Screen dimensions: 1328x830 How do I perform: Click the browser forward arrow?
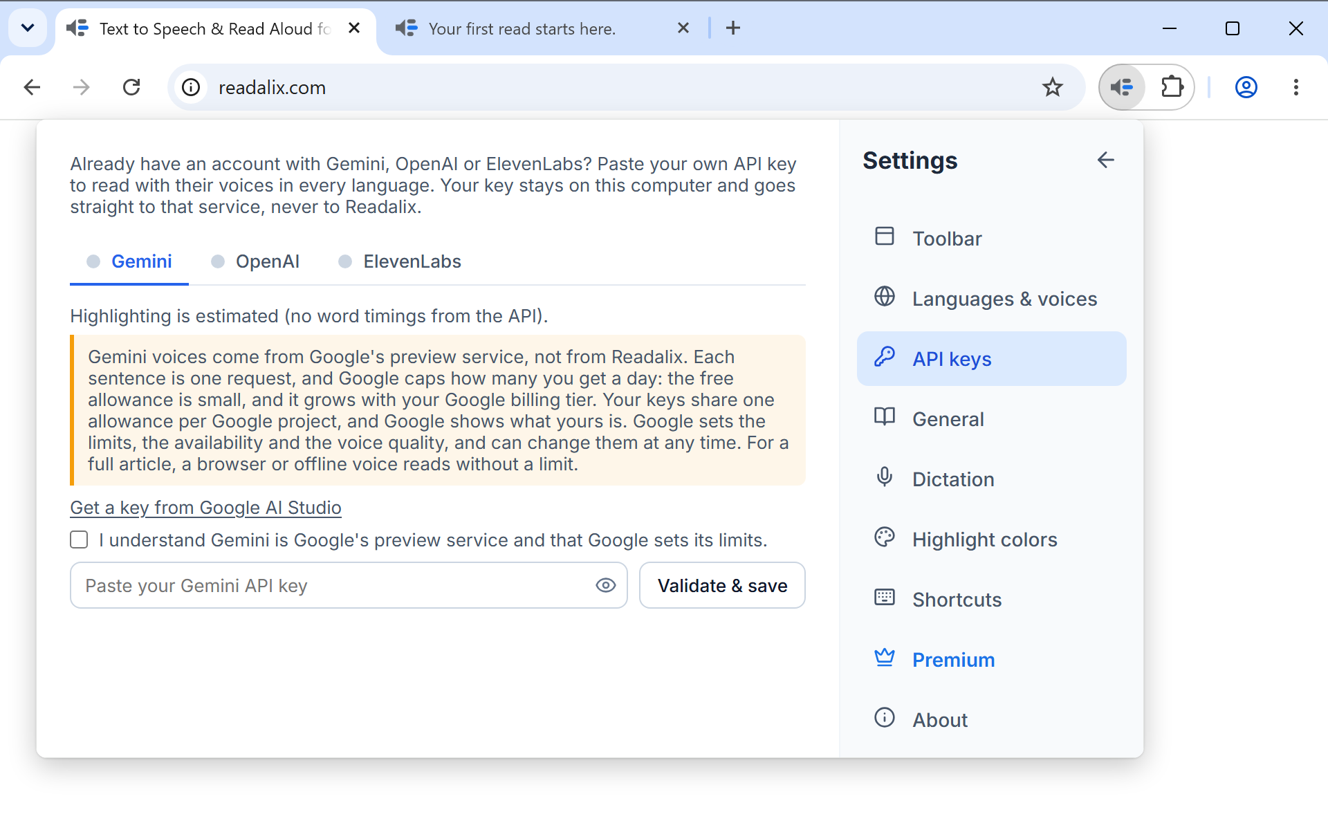(x=82, y=87)
